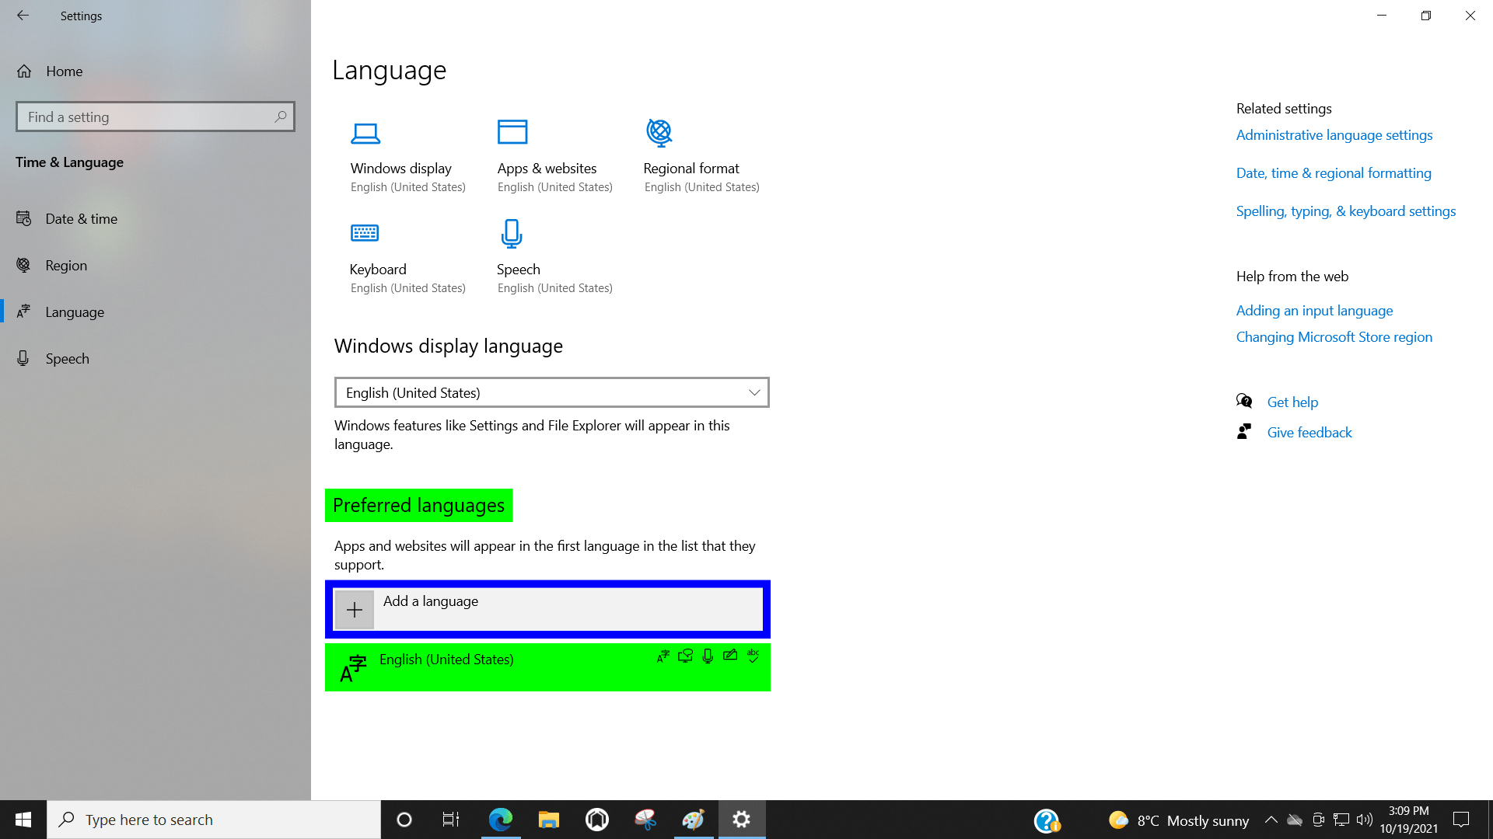Click the Get help chat icon
Screen dimensions: 1493x839
click(1244, 402)
